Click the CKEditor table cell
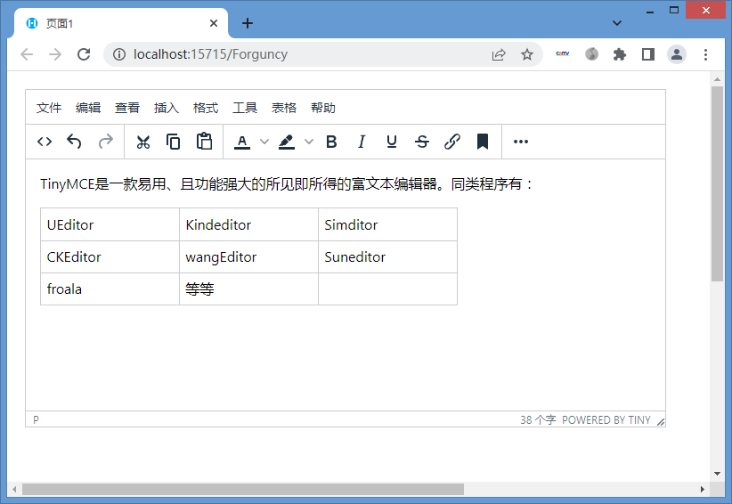This screenshot has height=504, width=732. click(110, 257)
